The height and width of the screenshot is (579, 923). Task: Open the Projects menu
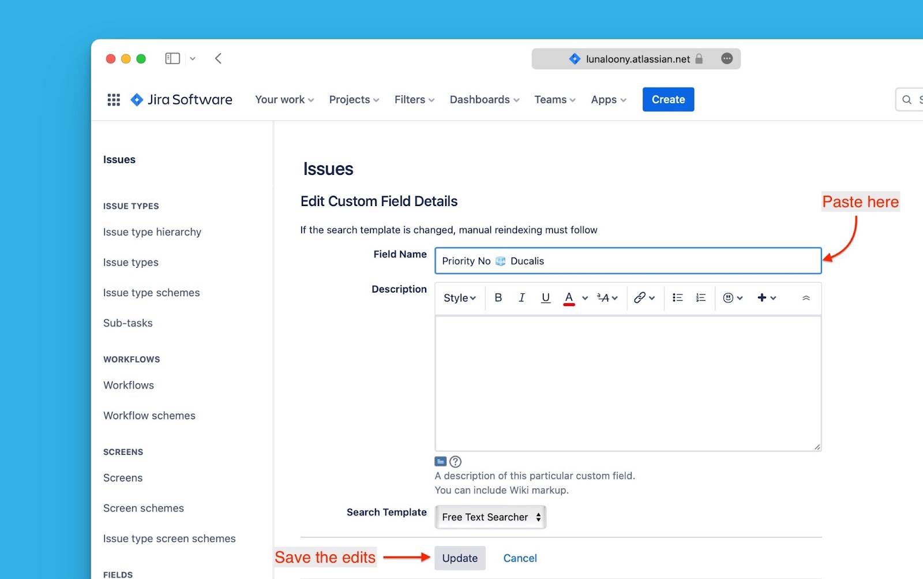(354, 100)
